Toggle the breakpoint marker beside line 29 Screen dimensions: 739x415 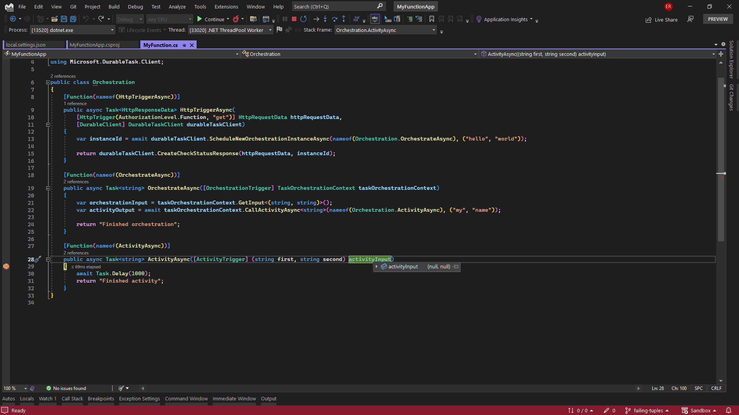point(6,266)
